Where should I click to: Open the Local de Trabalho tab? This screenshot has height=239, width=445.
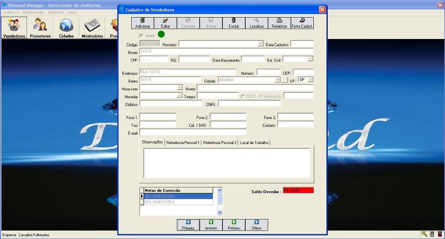point(254,143)
